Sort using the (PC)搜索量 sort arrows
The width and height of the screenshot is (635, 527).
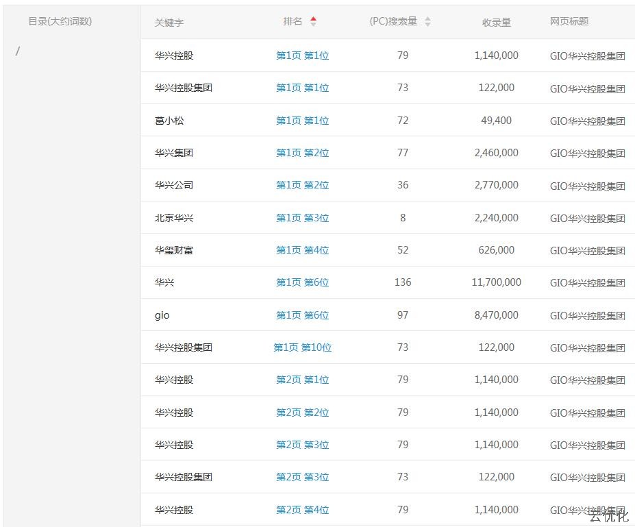pyautogui.click(x=427, y=21)
